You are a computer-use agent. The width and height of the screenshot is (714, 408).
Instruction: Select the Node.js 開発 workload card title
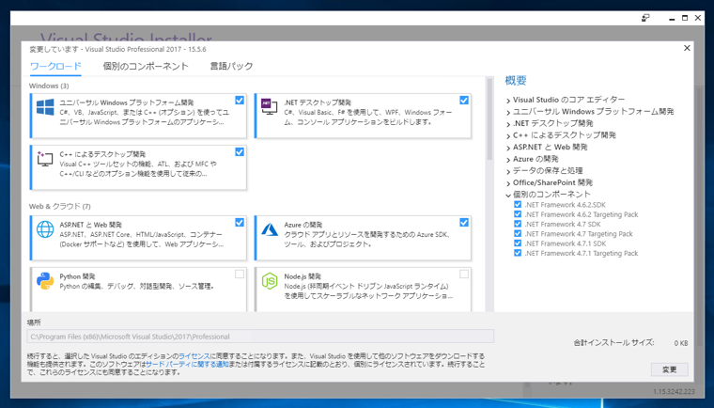[303, 276]
